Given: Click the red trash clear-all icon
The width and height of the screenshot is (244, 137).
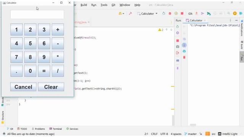Looking at the screenshot, I should point(184,57).
